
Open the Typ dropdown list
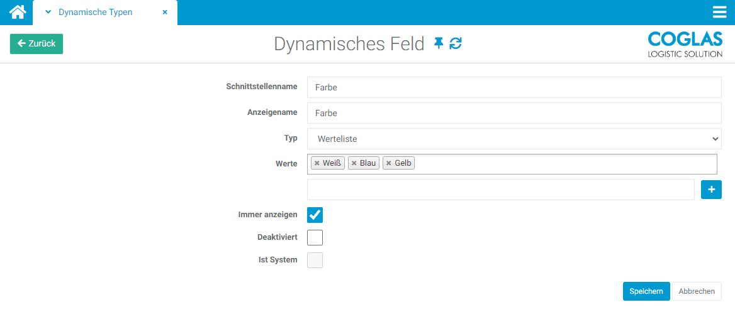pos(513,139)
